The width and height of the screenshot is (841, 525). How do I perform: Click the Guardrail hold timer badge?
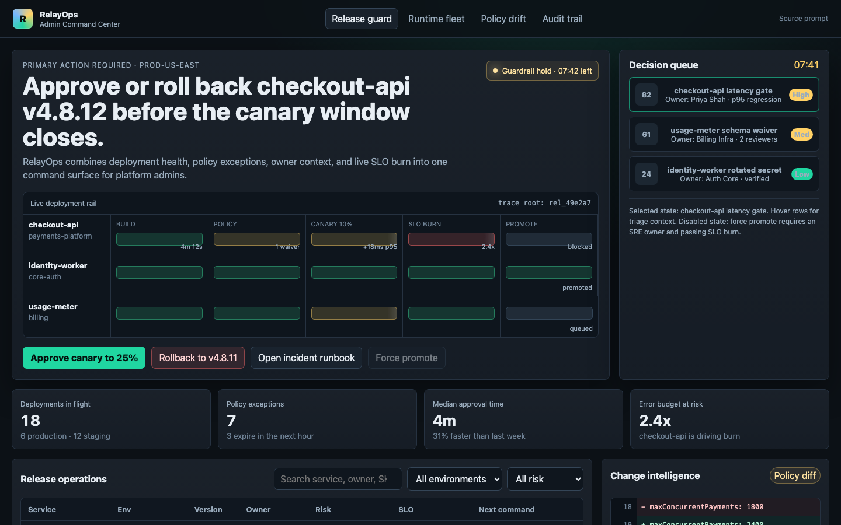click(542, 71)
